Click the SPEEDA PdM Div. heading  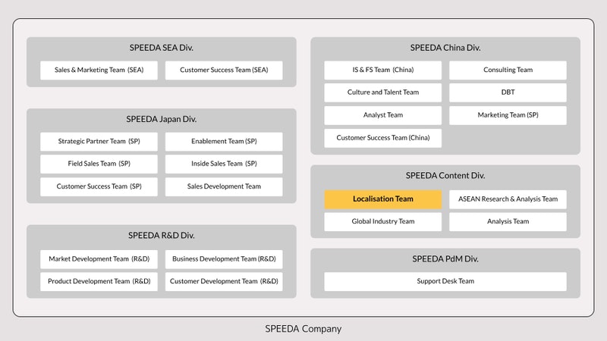click(445, 259)
